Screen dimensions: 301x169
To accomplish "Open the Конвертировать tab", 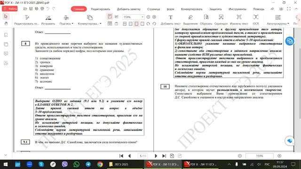I will (x=191, y=9).
